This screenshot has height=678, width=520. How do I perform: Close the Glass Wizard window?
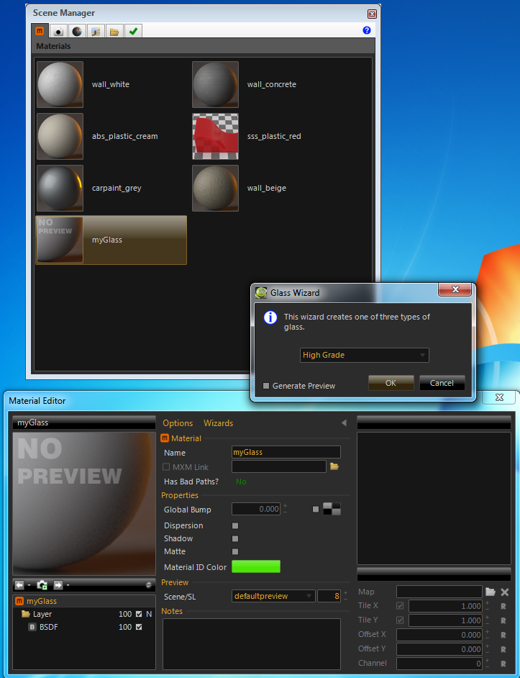pyautogui.click(x=455, y=290)
